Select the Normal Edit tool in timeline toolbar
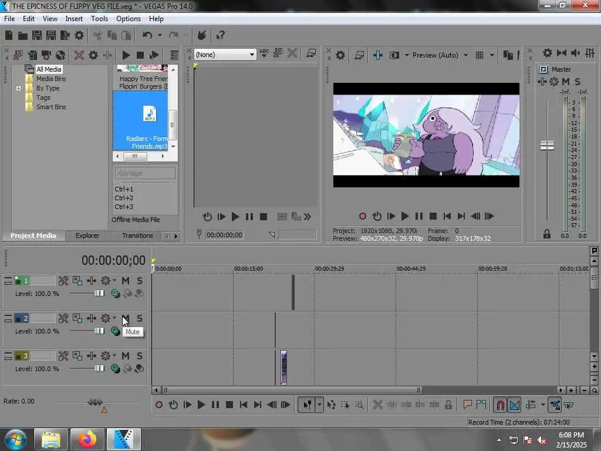Image resolution: width=601 pixels, height=451 pixels. [307, 405]
